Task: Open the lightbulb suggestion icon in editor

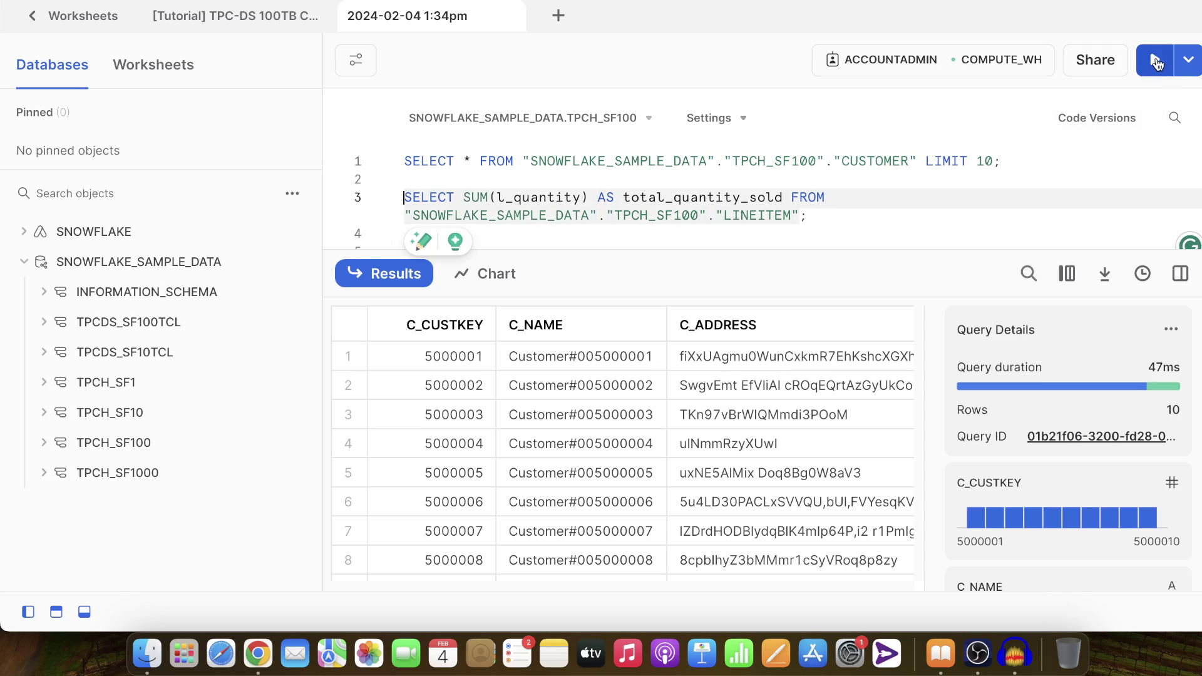Action: pyautogui.click(x=455, y=241)
